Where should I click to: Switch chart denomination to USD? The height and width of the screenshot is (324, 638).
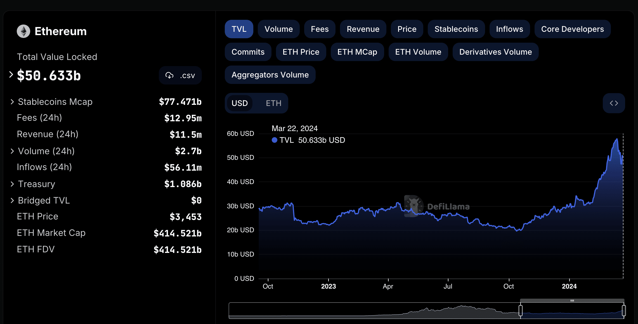[x=240, y=103]
